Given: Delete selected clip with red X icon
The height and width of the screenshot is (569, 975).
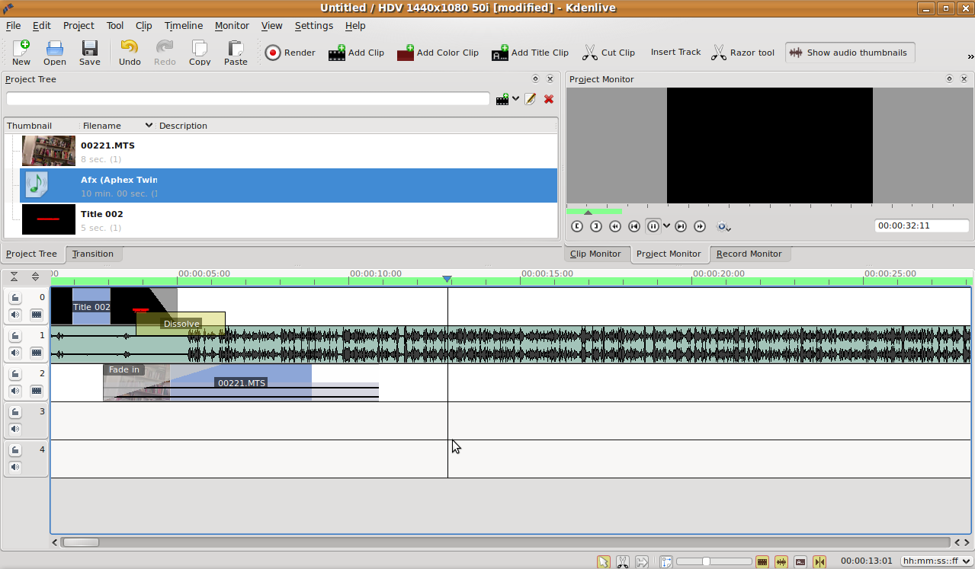Looking at the screenshot, I should point(549,99).
